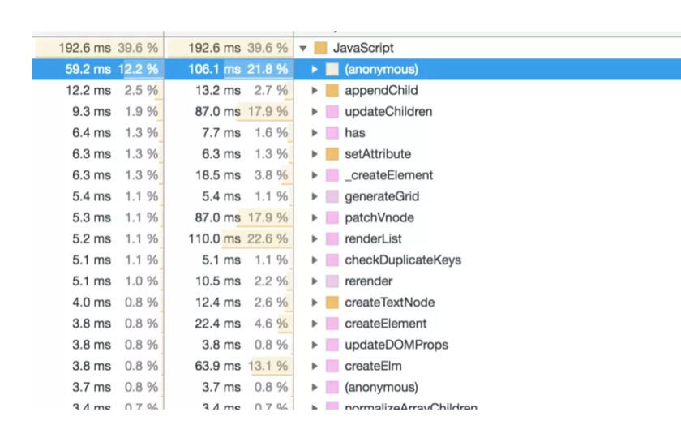Image resolution: width=681 pixels, height=425 pixels.
Task: Select the updateDOMProps function name
Action: [396, 345]
